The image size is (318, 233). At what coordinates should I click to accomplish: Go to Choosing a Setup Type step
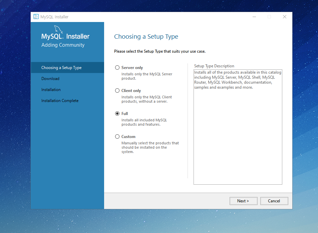coord(67,67)
